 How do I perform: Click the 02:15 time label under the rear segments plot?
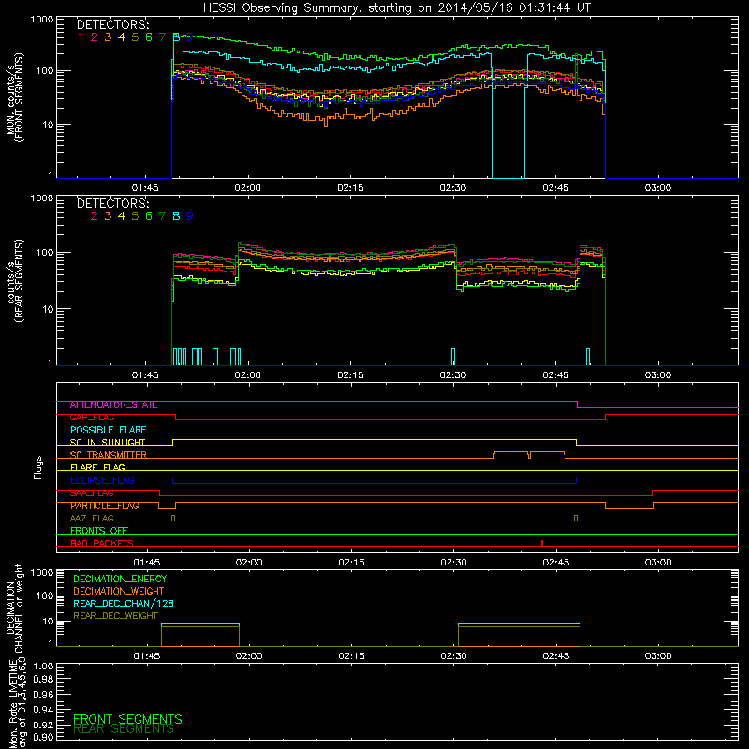(x=350, y=375)
